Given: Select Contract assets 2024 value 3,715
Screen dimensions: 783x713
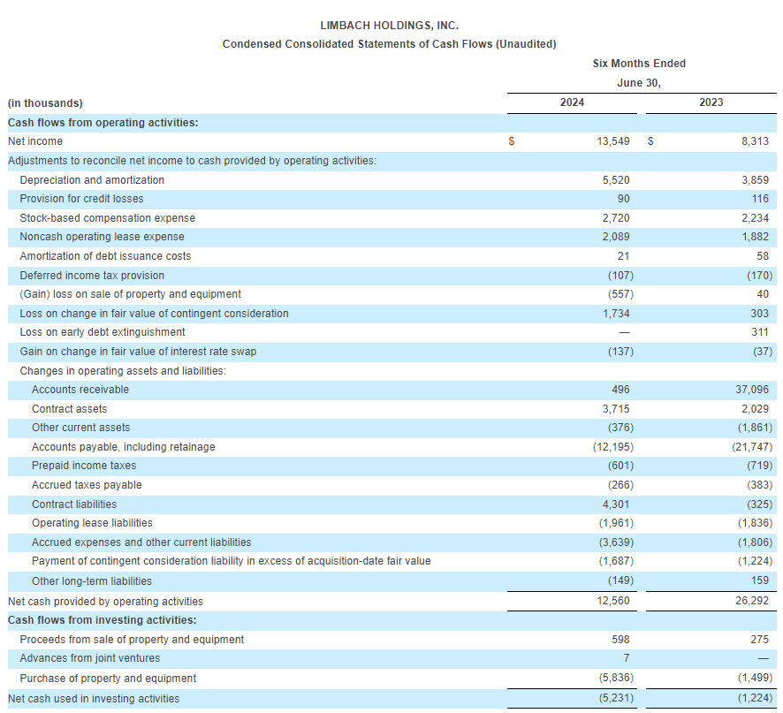Looking at the screenshot, I should tap(616, 409).
